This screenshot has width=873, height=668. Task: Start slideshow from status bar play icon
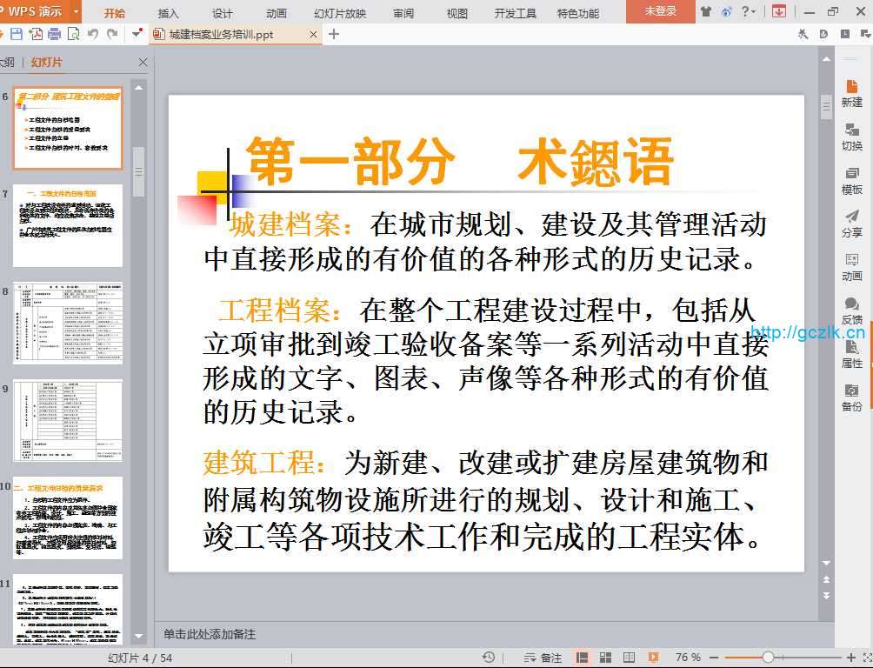coord(653,658)
